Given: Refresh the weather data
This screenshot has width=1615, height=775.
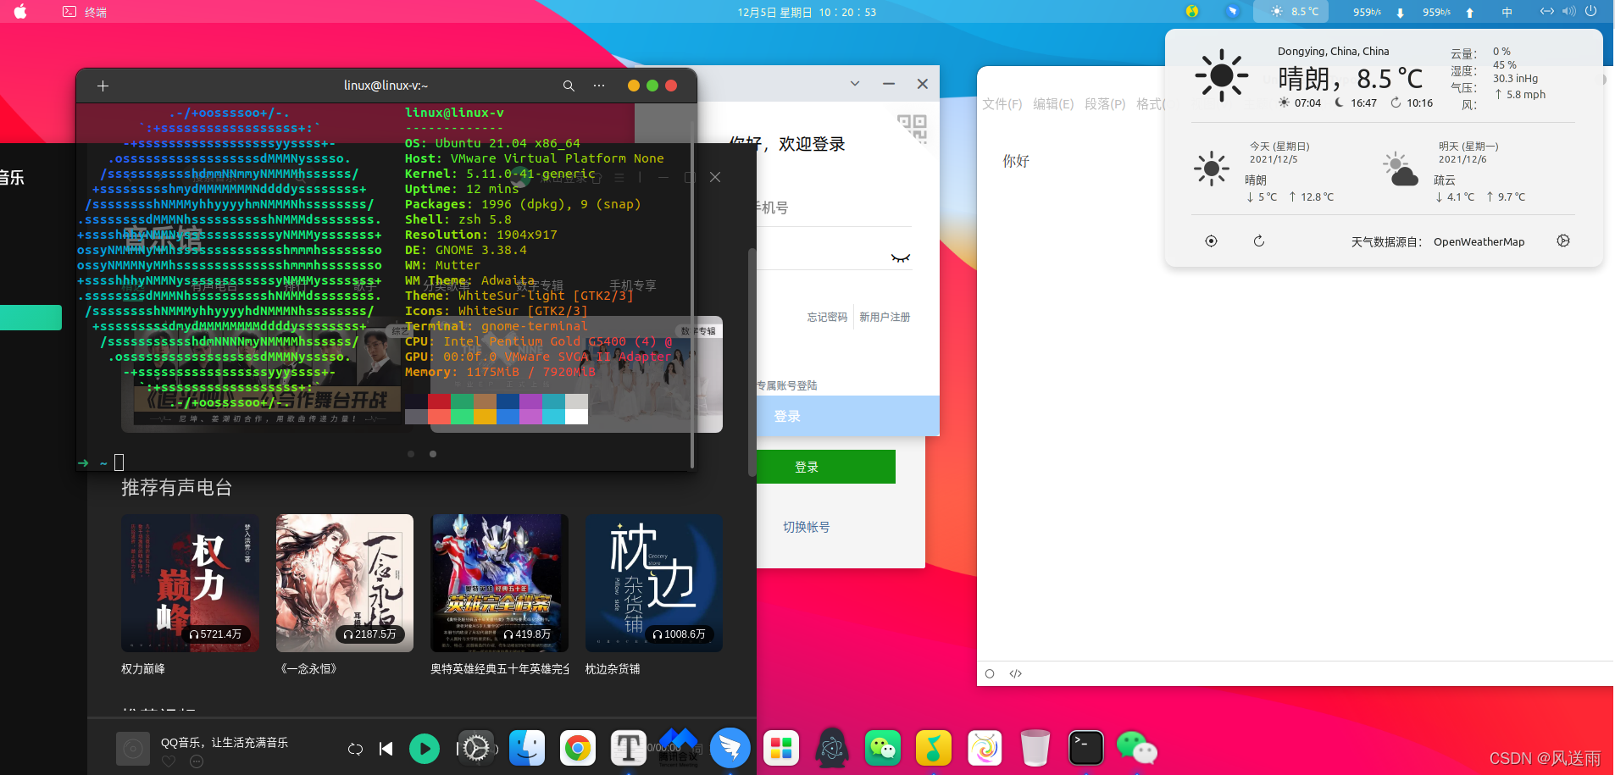Looking at the screenshot, I should (x=1259, y=241).
